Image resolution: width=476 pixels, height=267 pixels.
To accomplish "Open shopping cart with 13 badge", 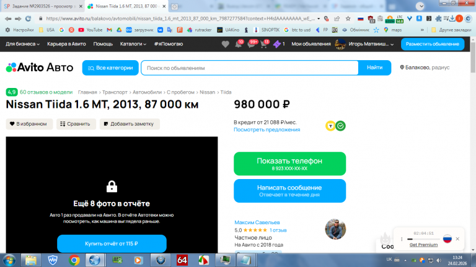I will (x=264, y=45).
